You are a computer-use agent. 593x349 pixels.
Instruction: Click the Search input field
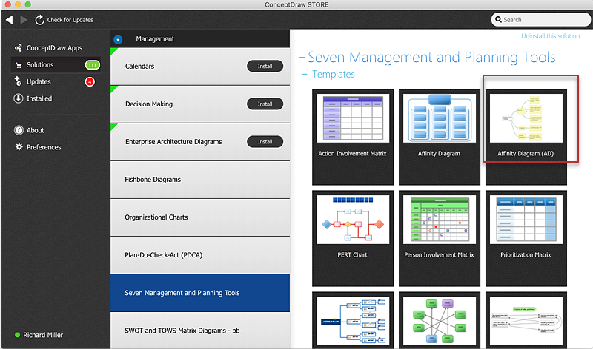541,20
